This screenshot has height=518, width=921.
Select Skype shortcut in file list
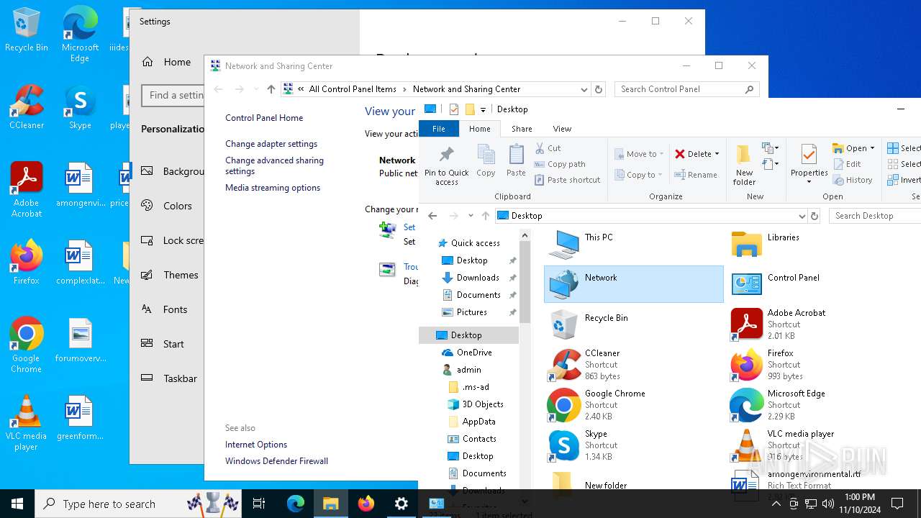[633, 445]
